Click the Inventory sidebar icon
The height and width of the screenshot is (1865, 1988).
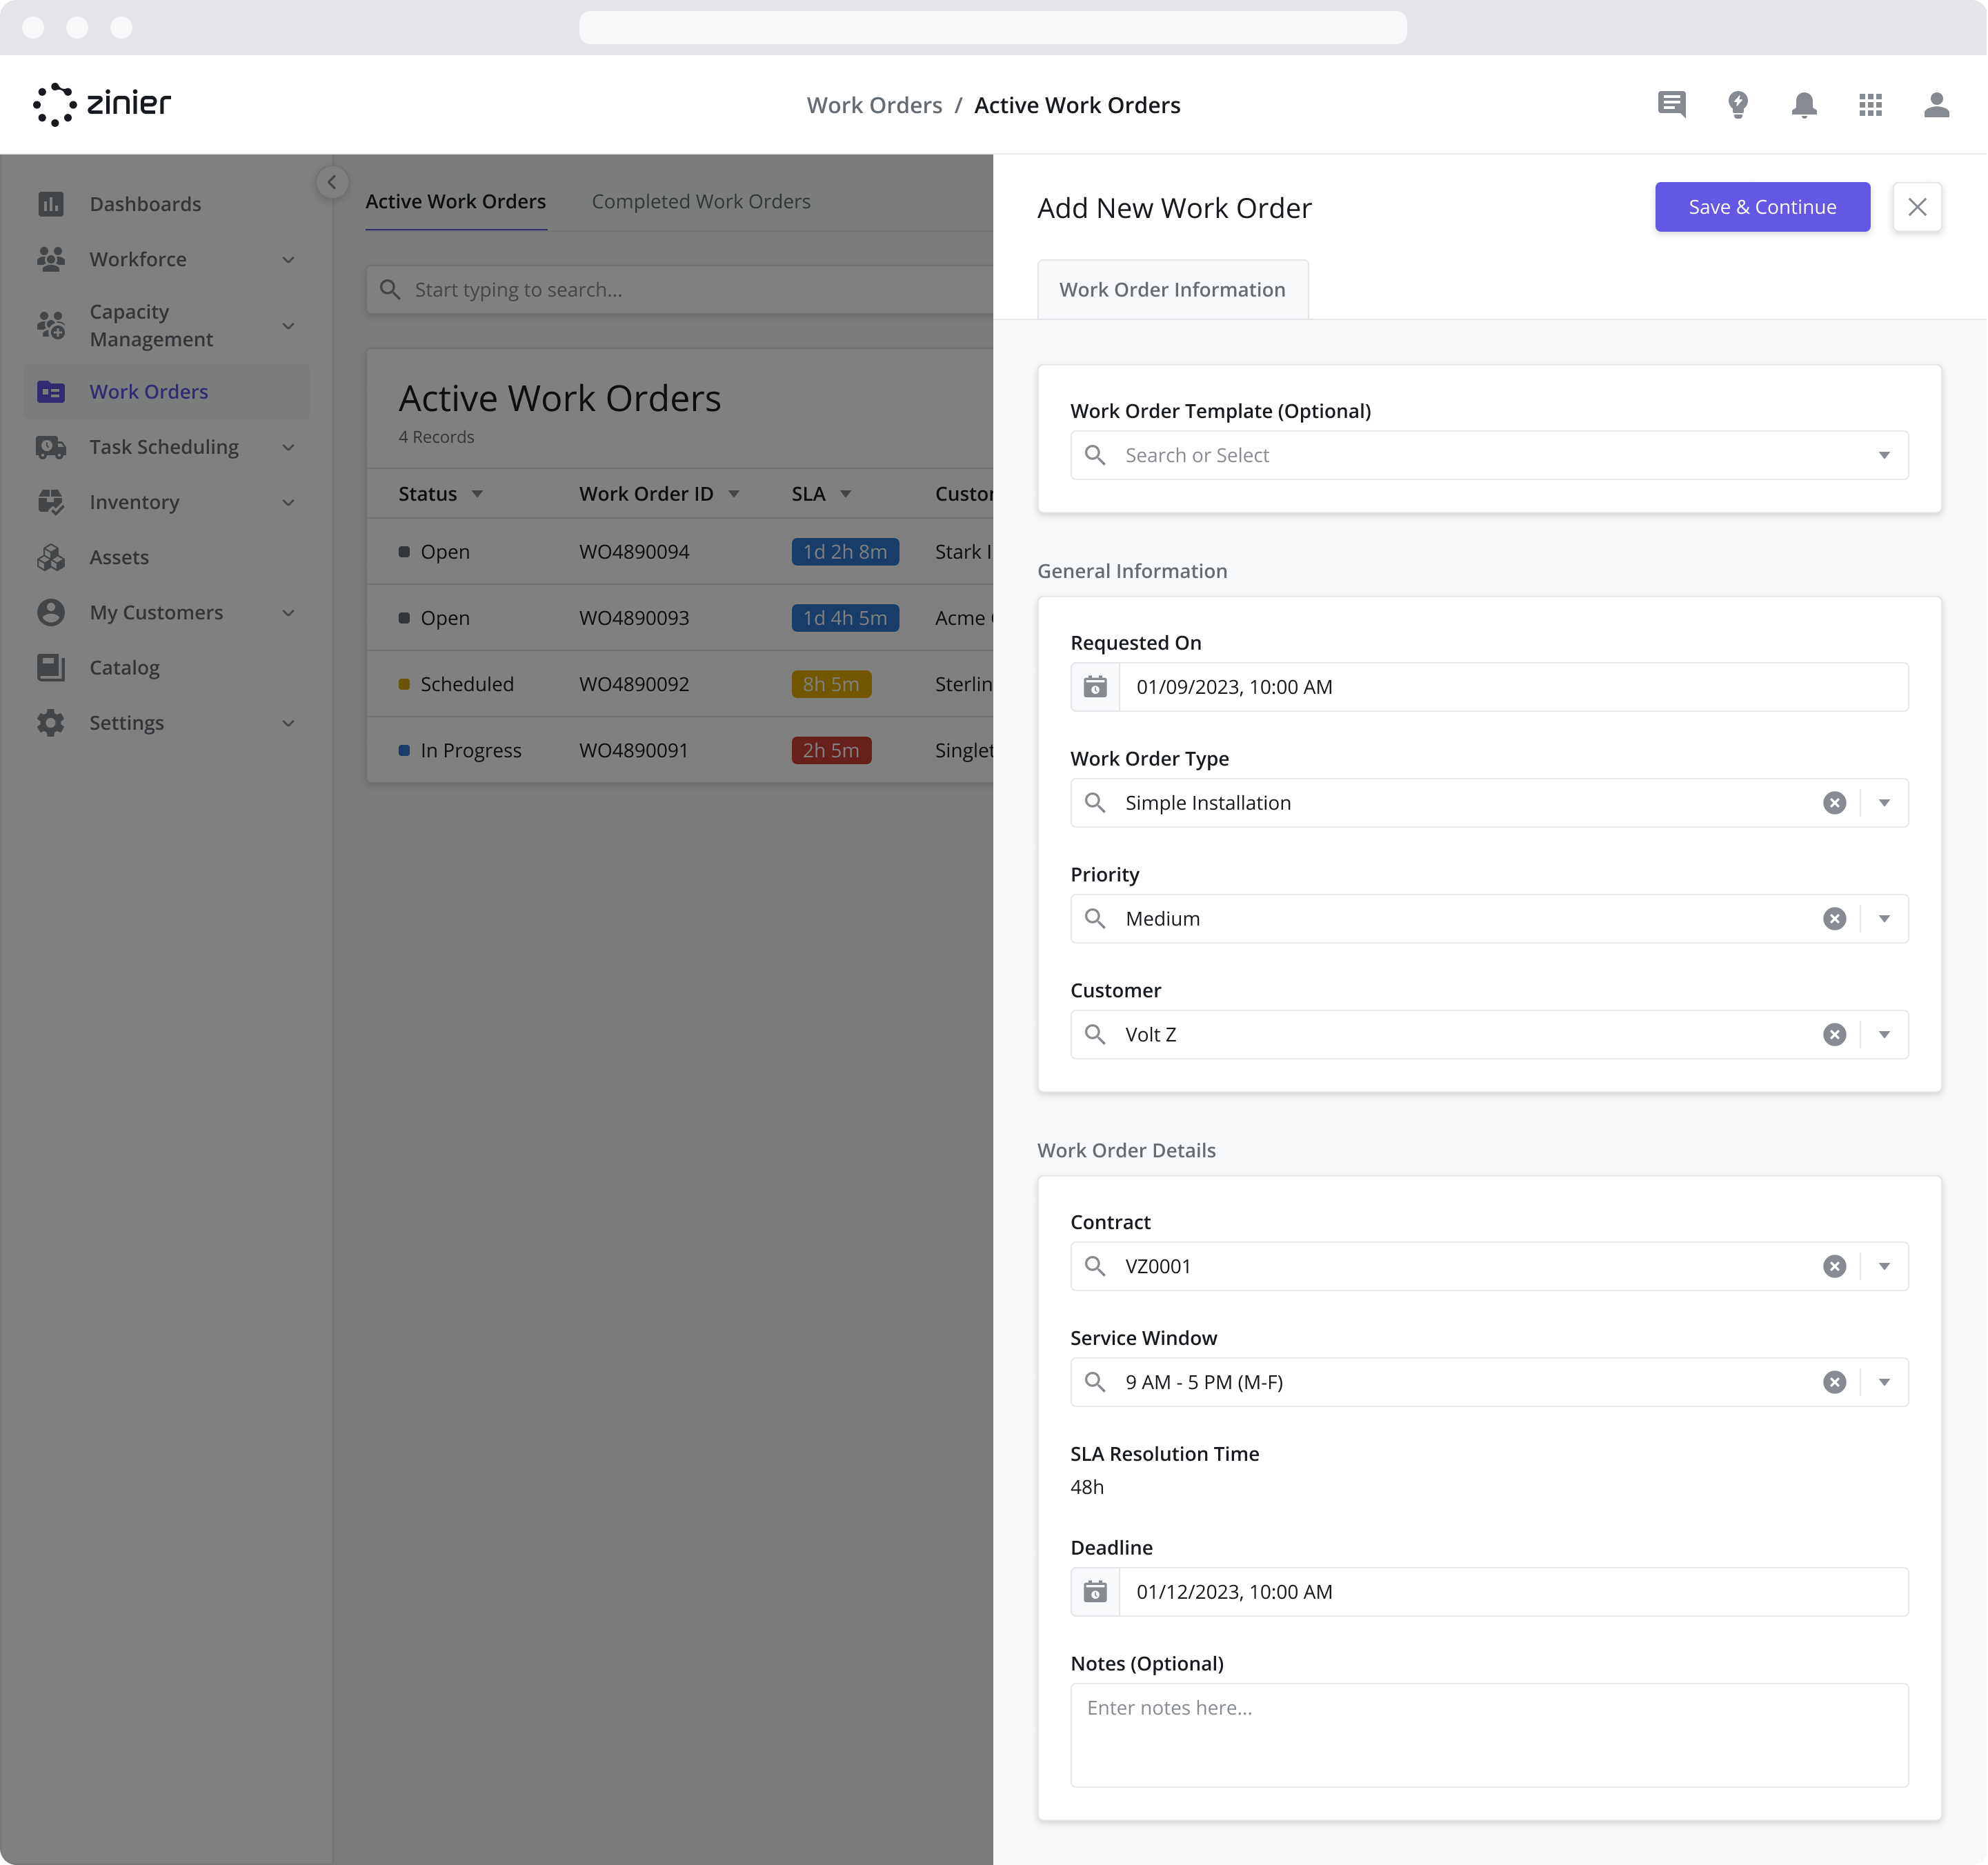[51, 502]
